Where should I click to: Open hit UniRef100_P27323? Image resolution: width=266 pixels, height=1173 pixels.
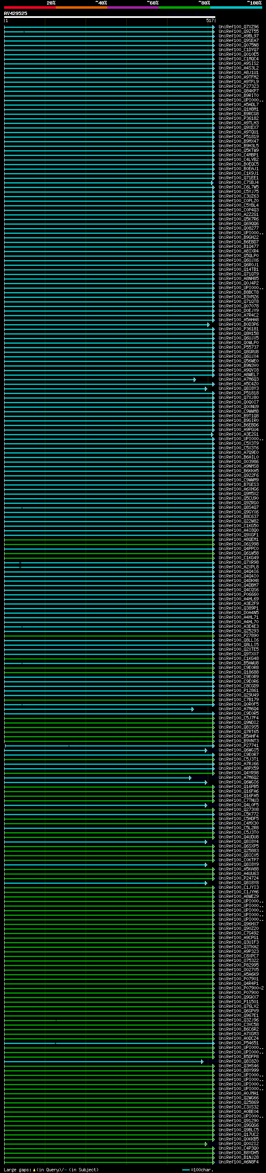click(x=238, y=87)
